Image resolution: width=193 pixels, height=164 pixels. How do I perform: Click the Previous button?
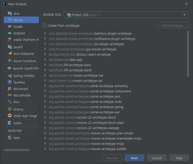pyautogui.click(x=112, y=158)
